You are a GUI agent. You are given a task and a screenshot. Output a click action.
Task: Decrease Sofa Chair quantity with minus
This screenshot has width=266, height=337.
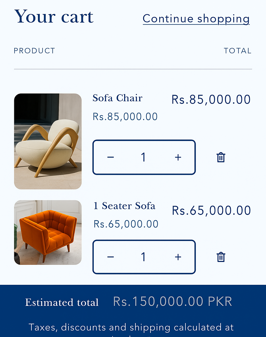tap(111, 157)
